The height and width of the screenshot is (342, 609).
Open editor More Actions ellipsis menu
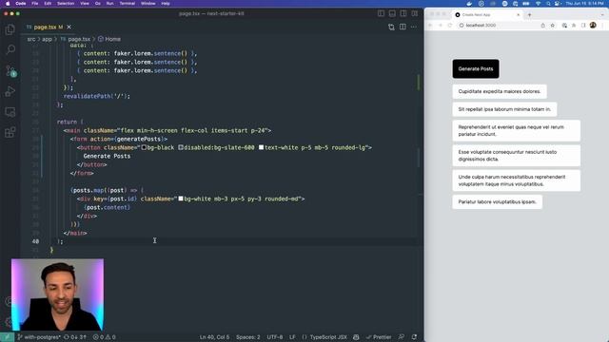pos(414,27)
